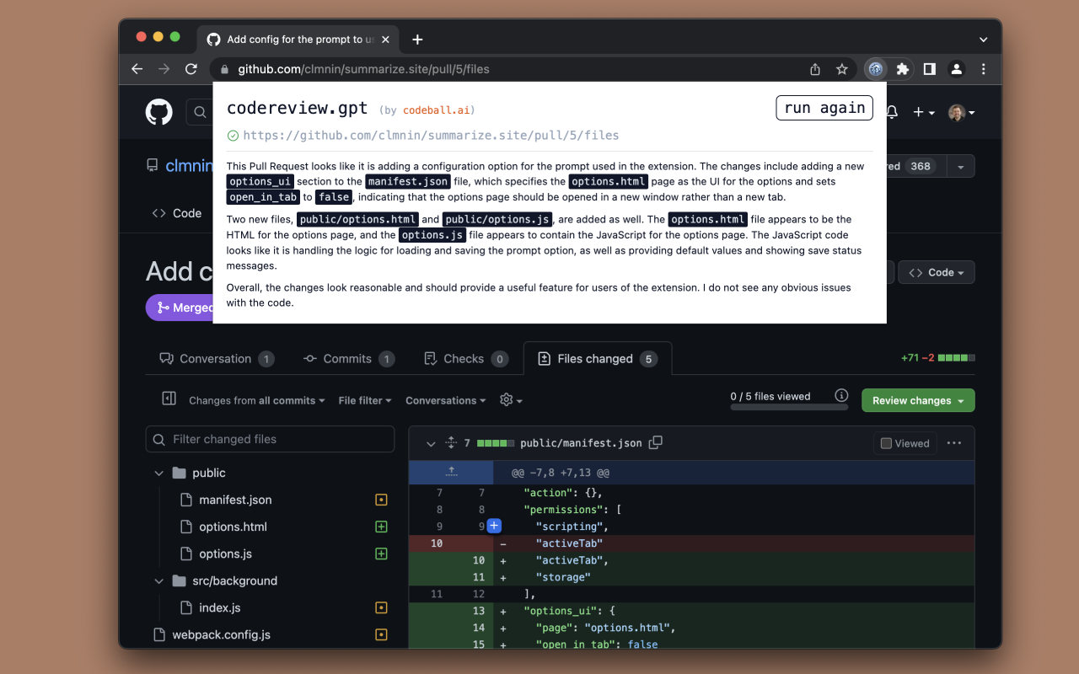Click the browser extensions puzzle icon
Image resolution: width=1079 pixels, height=674 pixels.
(x=902, y=69)
